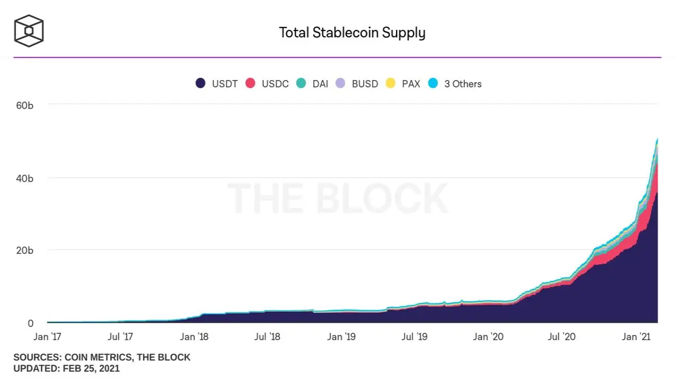Image resolution: width=676 pixels, height=379 pixels.
Task: Click the Jan '18 axis tick label
Action: click(194, 337)
